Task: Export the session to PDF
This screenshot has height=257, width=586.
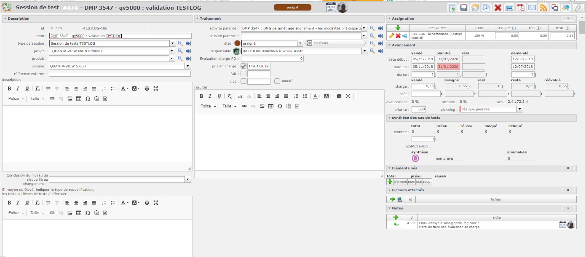Action: coord(521,8)
